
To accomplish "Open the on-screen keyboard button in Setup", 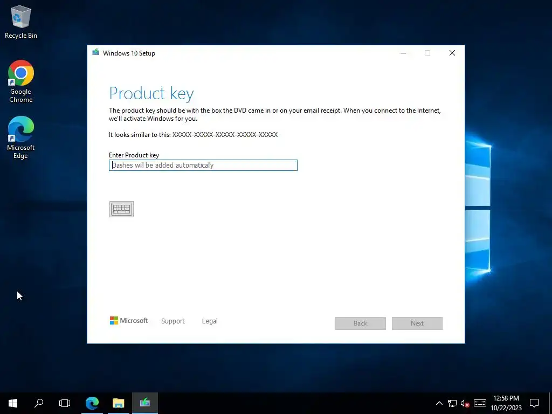I will 121,209.
